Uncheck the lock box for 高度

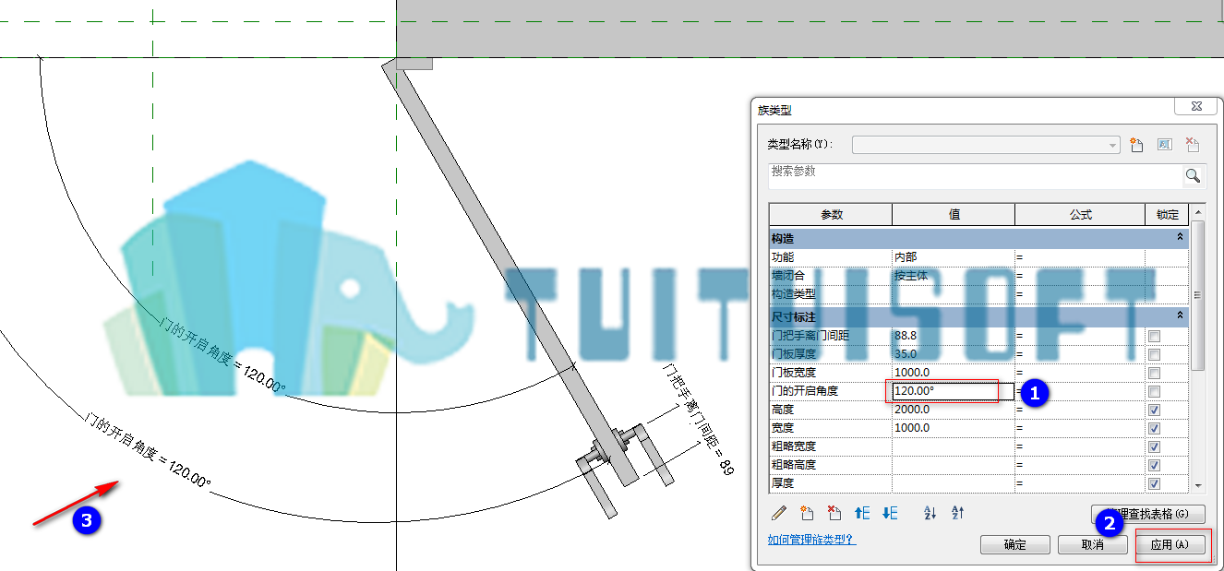[1154, 410]
